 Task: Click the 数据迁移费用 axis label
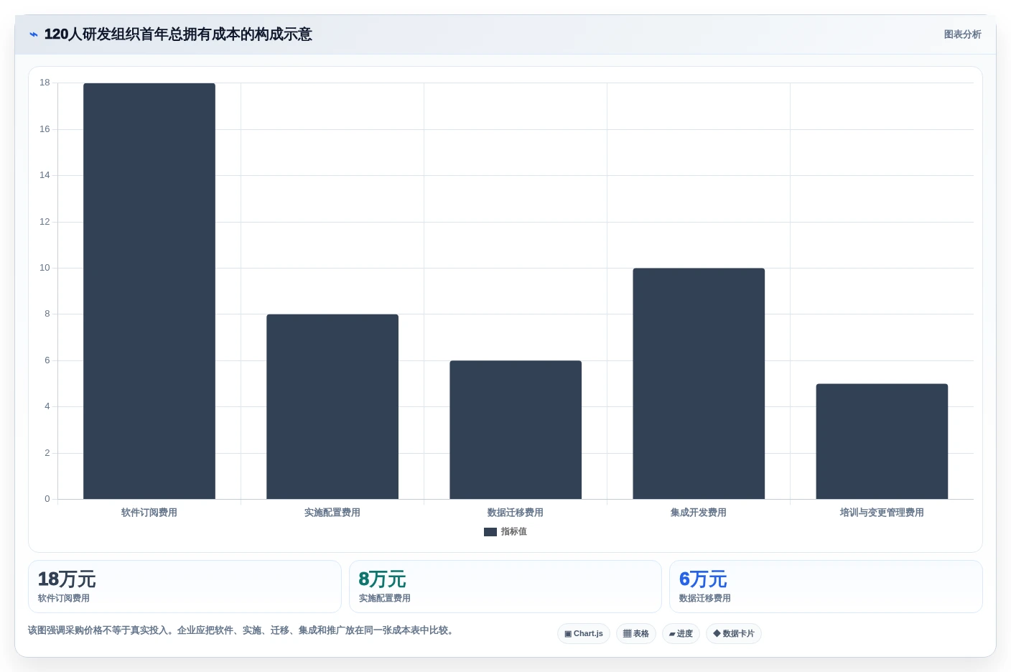click(x=516, y=513)
